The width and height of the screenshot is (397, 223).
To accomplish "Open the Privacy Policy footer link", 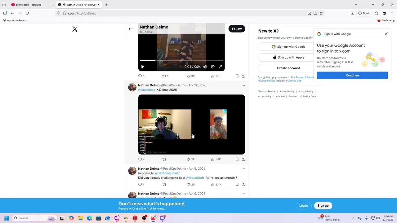I will pos(287,91).
